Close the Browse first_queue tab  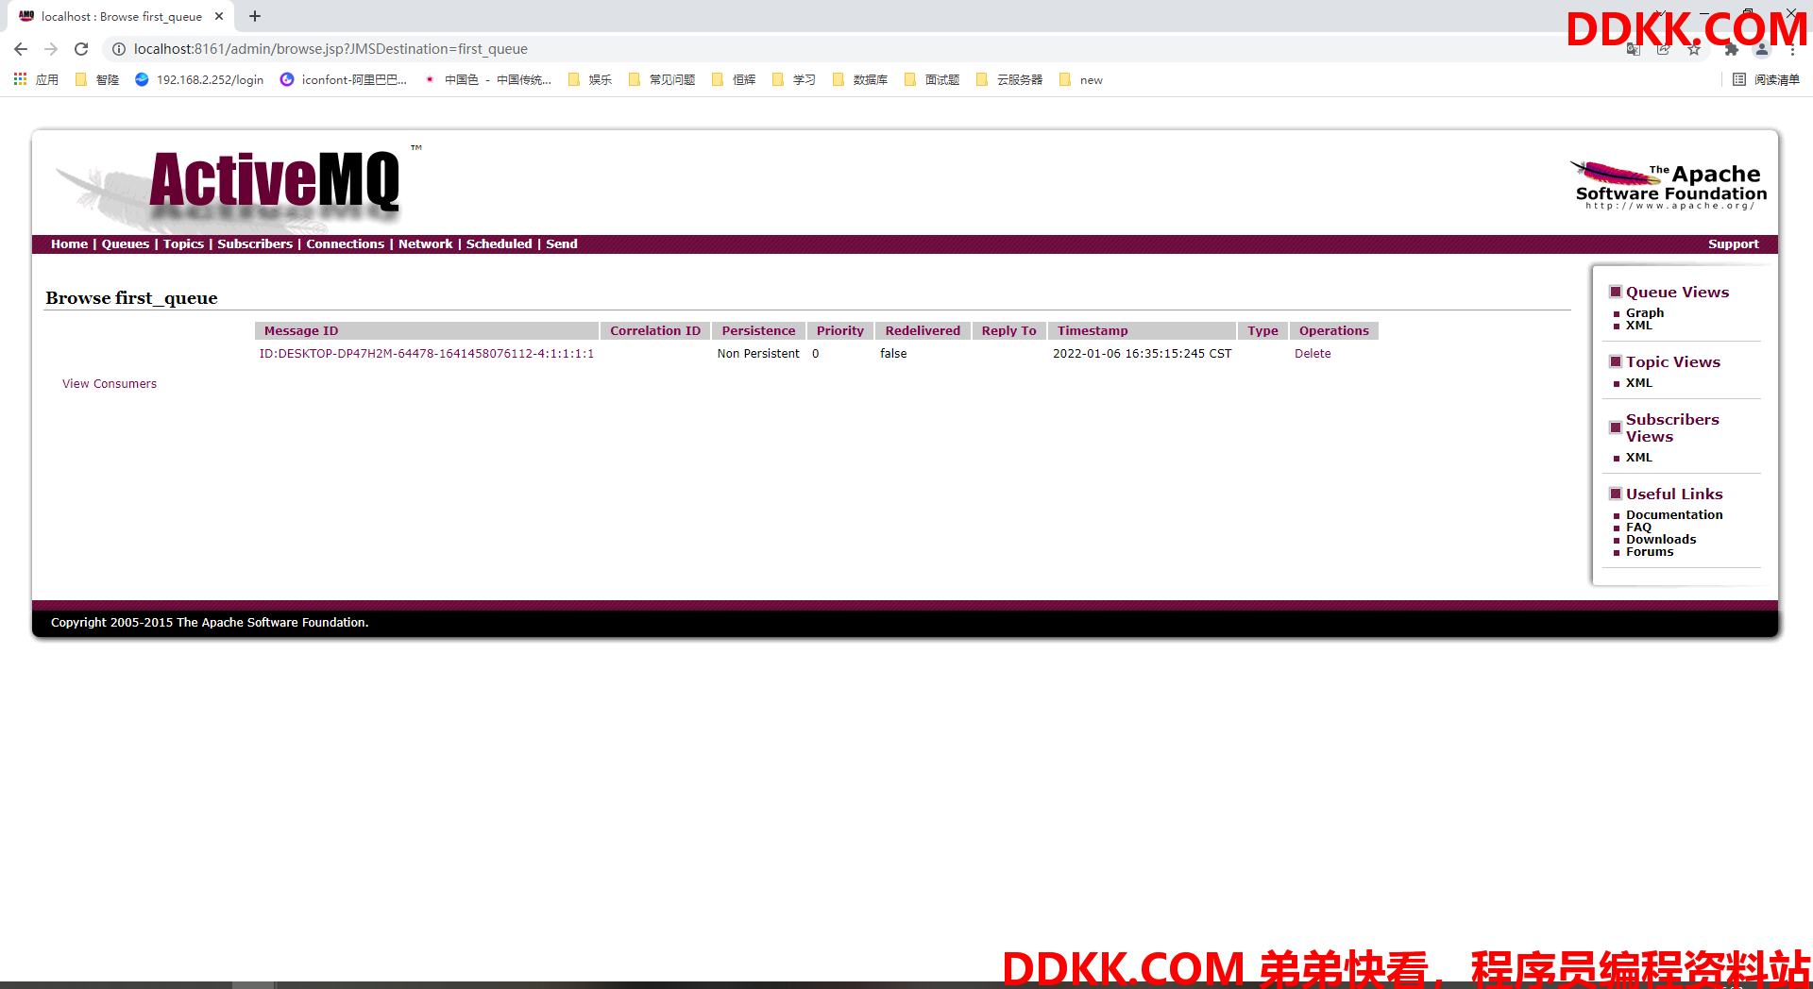(x=219, y=16)
